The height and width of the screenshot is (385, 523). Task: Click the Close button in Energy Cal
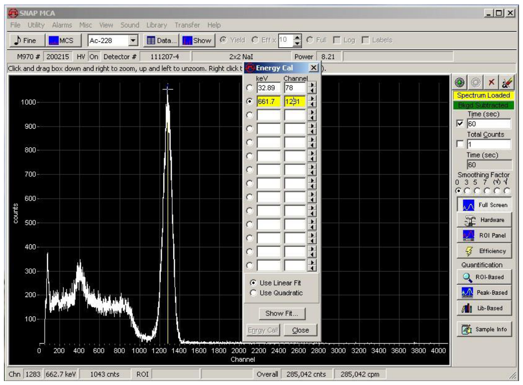click(301, 330)
